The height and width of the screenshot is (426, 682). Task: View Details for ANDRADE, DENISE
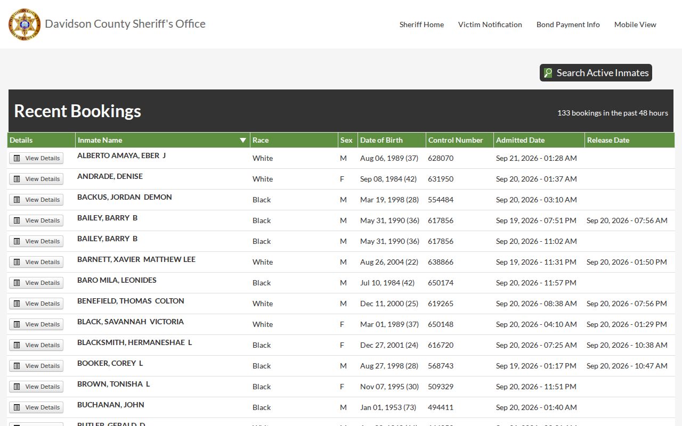tap(36, 179)
